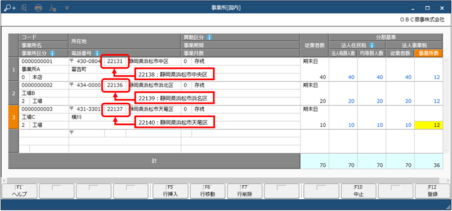
Task: Click info icon next to 電話番号
Action: [x=97, y=53]
